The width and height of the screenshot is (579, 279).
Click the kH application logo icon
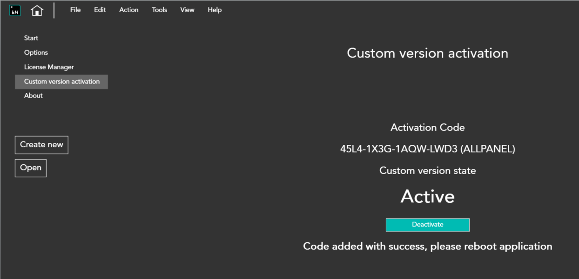tap(15, 10)
